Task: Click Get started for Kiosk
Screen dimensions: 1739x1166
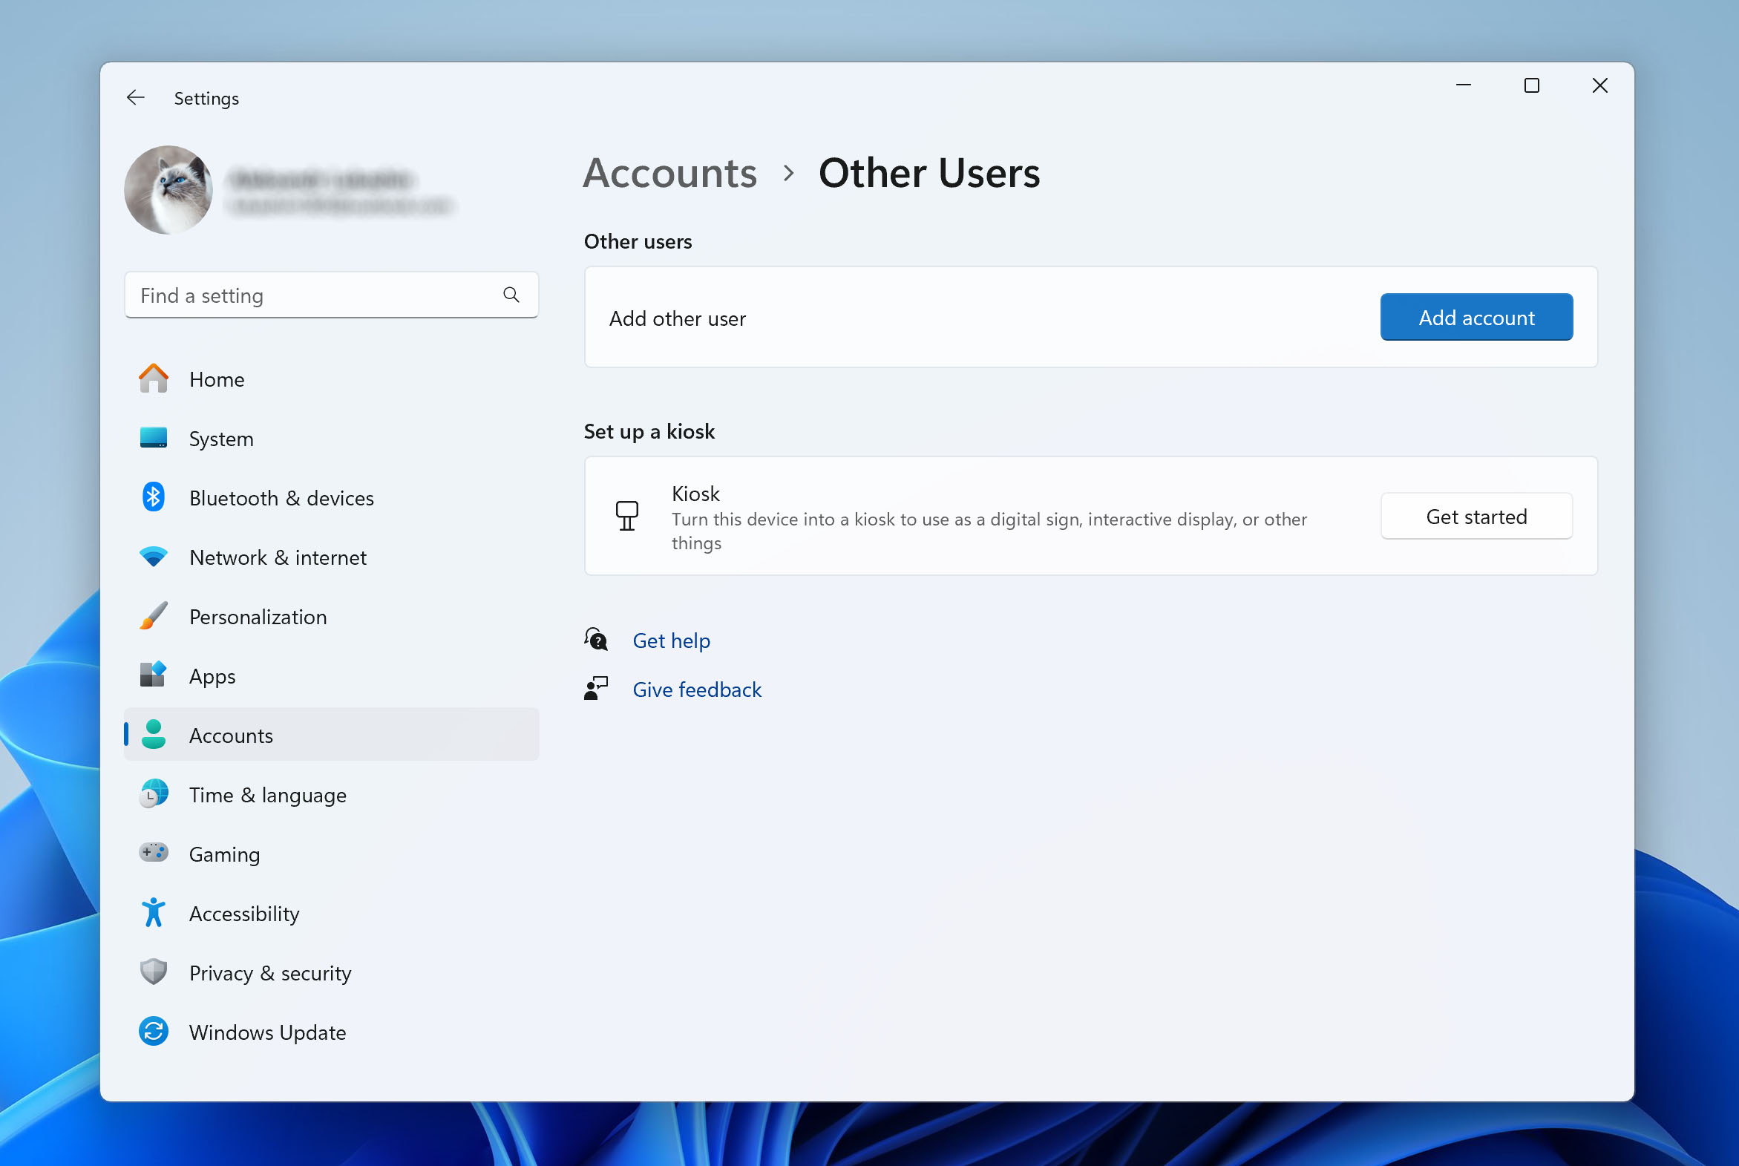Action: [1476, 516]
